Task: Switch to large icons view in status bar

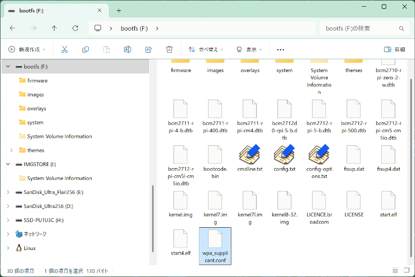Action: tap(407, 270)
